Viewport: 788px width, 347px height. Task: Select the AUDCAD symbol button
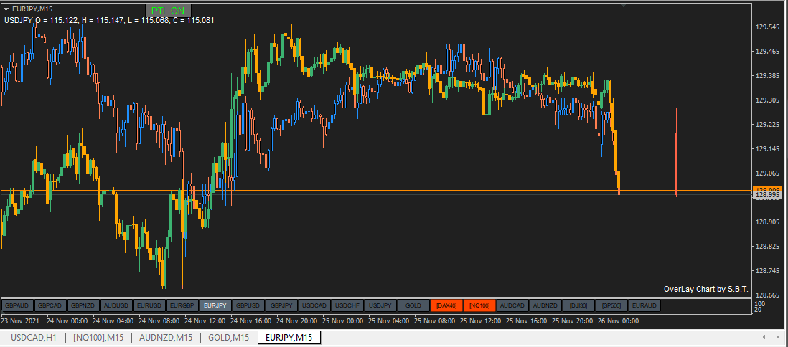[x=512, y=305]
